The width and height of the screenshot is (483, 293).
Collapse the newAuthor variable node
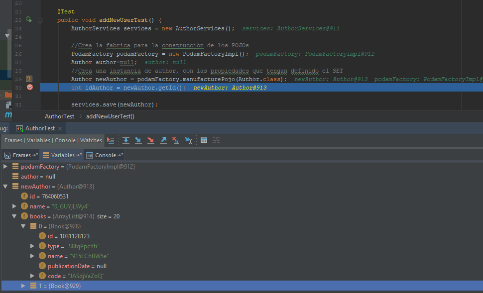5,186
